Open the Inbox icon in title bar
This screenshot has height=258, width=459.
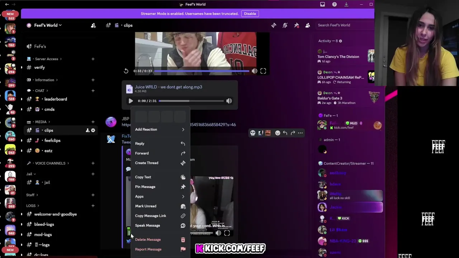(x=322, y=4)
